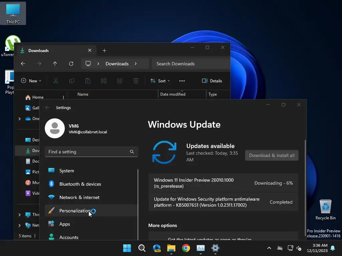Click the network icon in system tray

click(290, 248)
